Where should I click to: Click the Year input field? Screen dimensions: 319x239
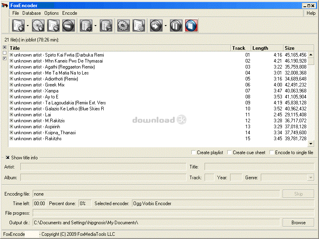coord(236,178)
